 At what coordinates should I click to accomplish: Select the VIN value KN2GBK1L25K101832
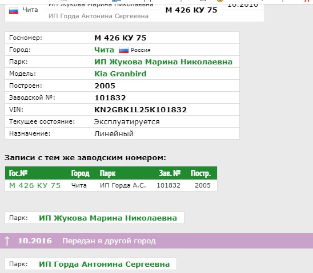[x=141, y=110]
